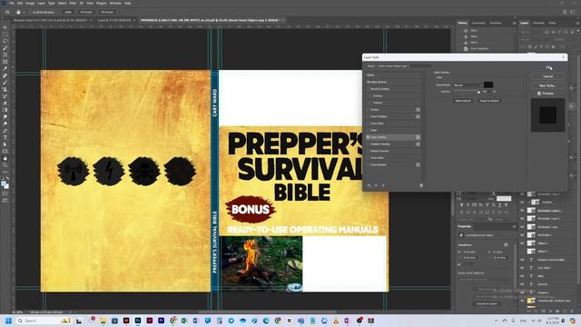Select the Clone Stamp tool
This screenshot has width=581, height=327.
click(5, 89)
